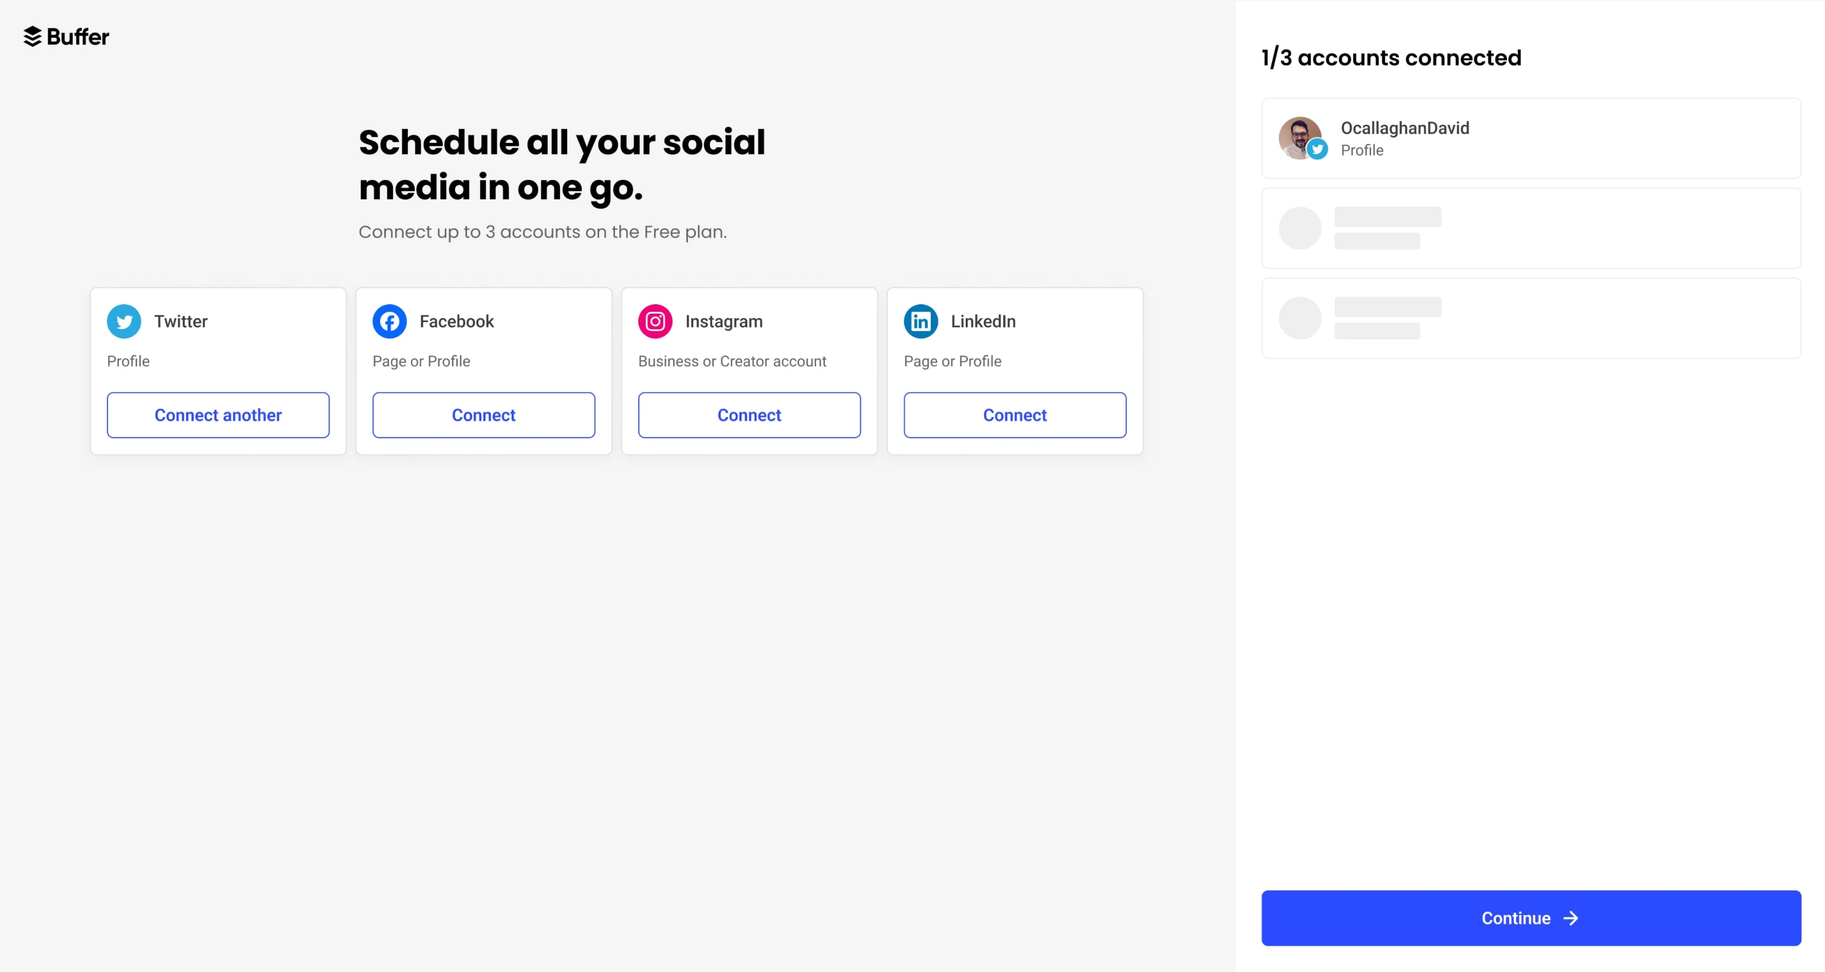
Task: Connect another Twitter profile
Action: (x=218, y=415)
